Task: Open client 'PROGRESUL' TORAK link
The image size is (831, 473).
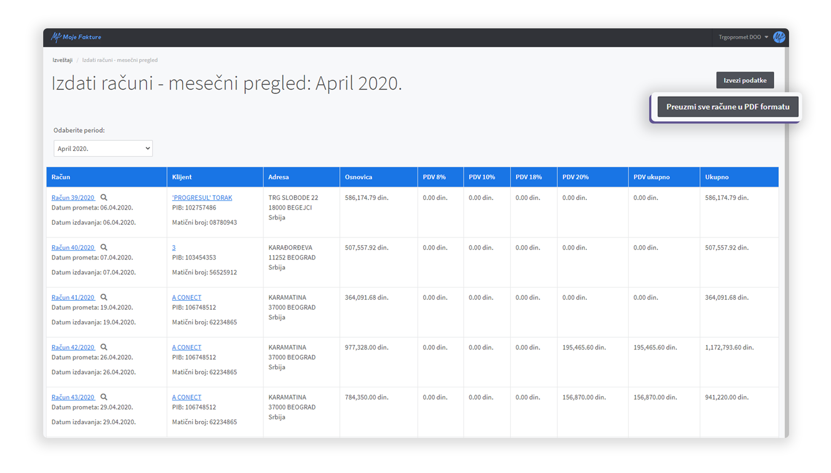Action: point(202,198)
